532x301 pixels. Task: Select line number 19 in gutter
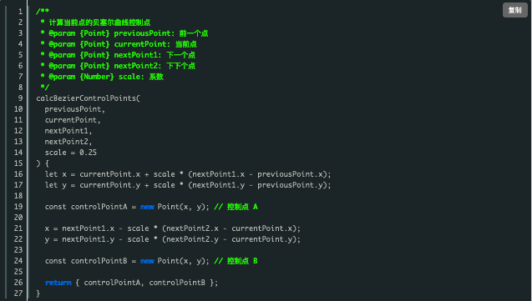point(18,207)
